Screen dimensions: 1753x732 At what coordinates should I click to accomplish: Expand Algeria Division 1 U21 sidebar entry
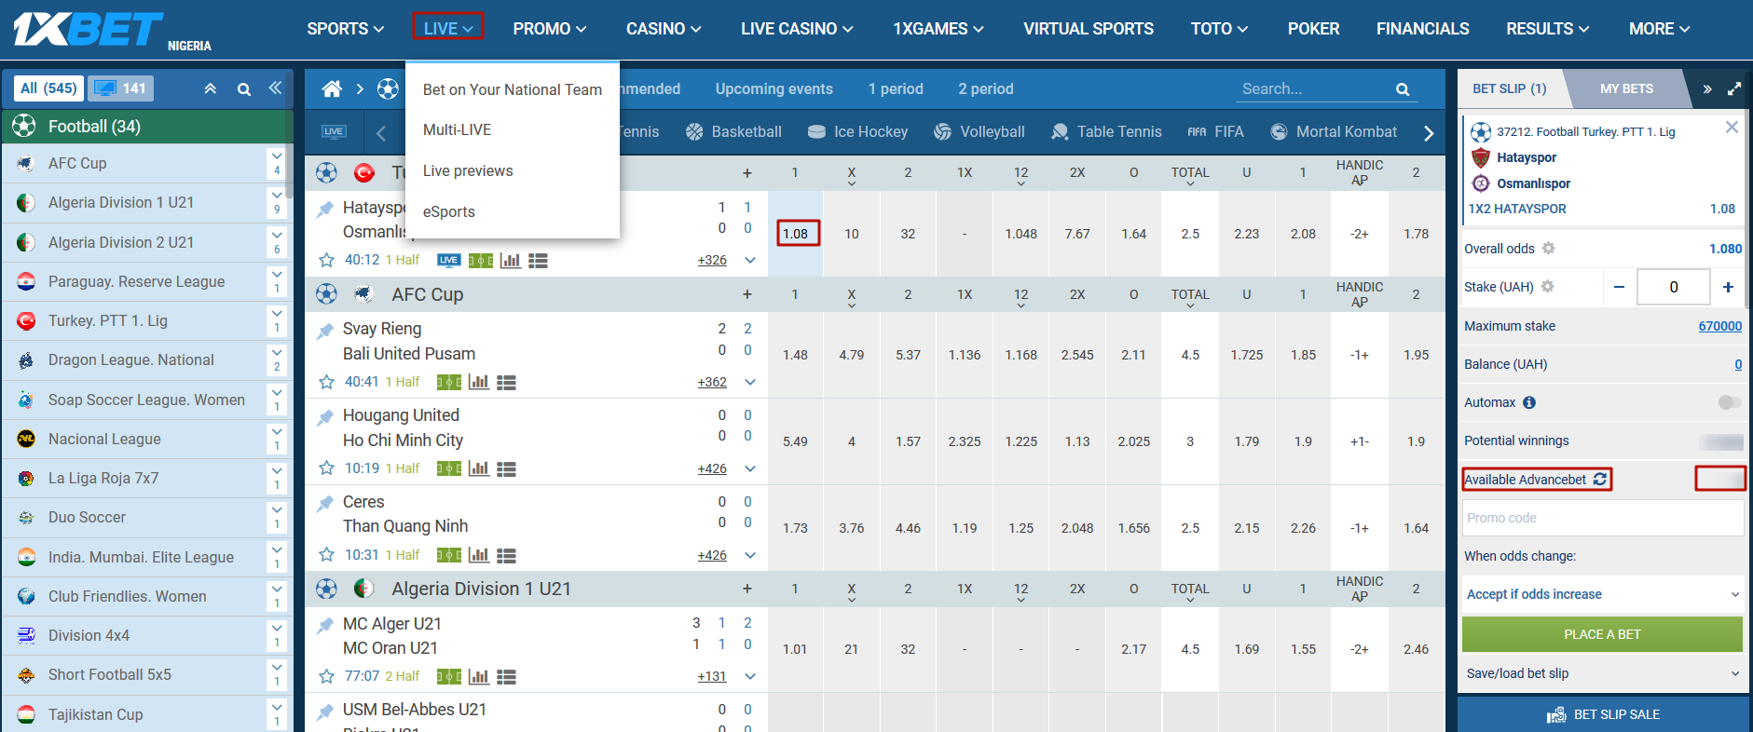tap(277, 202)
